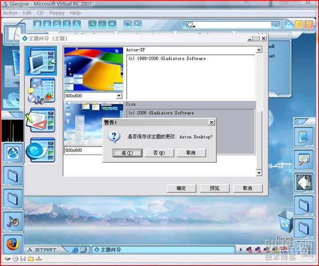
Task: Click the Aston mountain logo icon in the left panel
Action: (13, 153)
